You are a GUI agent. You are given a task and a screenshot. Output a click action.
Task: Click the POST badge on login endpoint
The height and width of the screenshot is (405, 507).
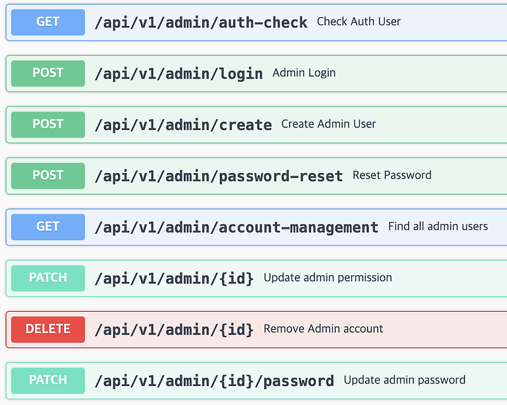click(x=48, y=74)
